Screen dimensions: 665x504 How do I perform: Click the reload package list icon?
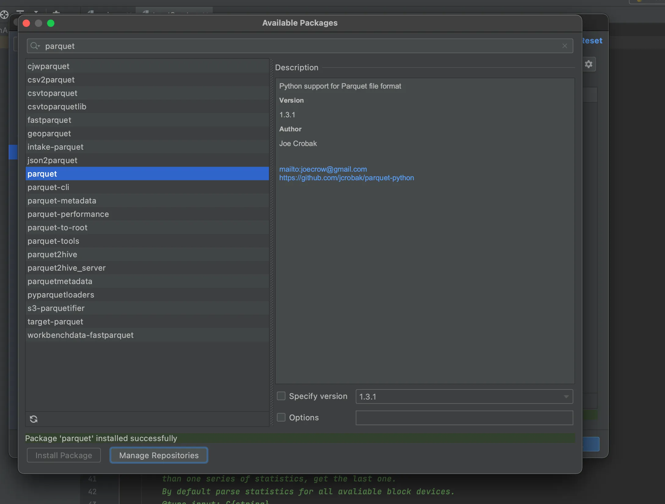[x=34, y=419]
